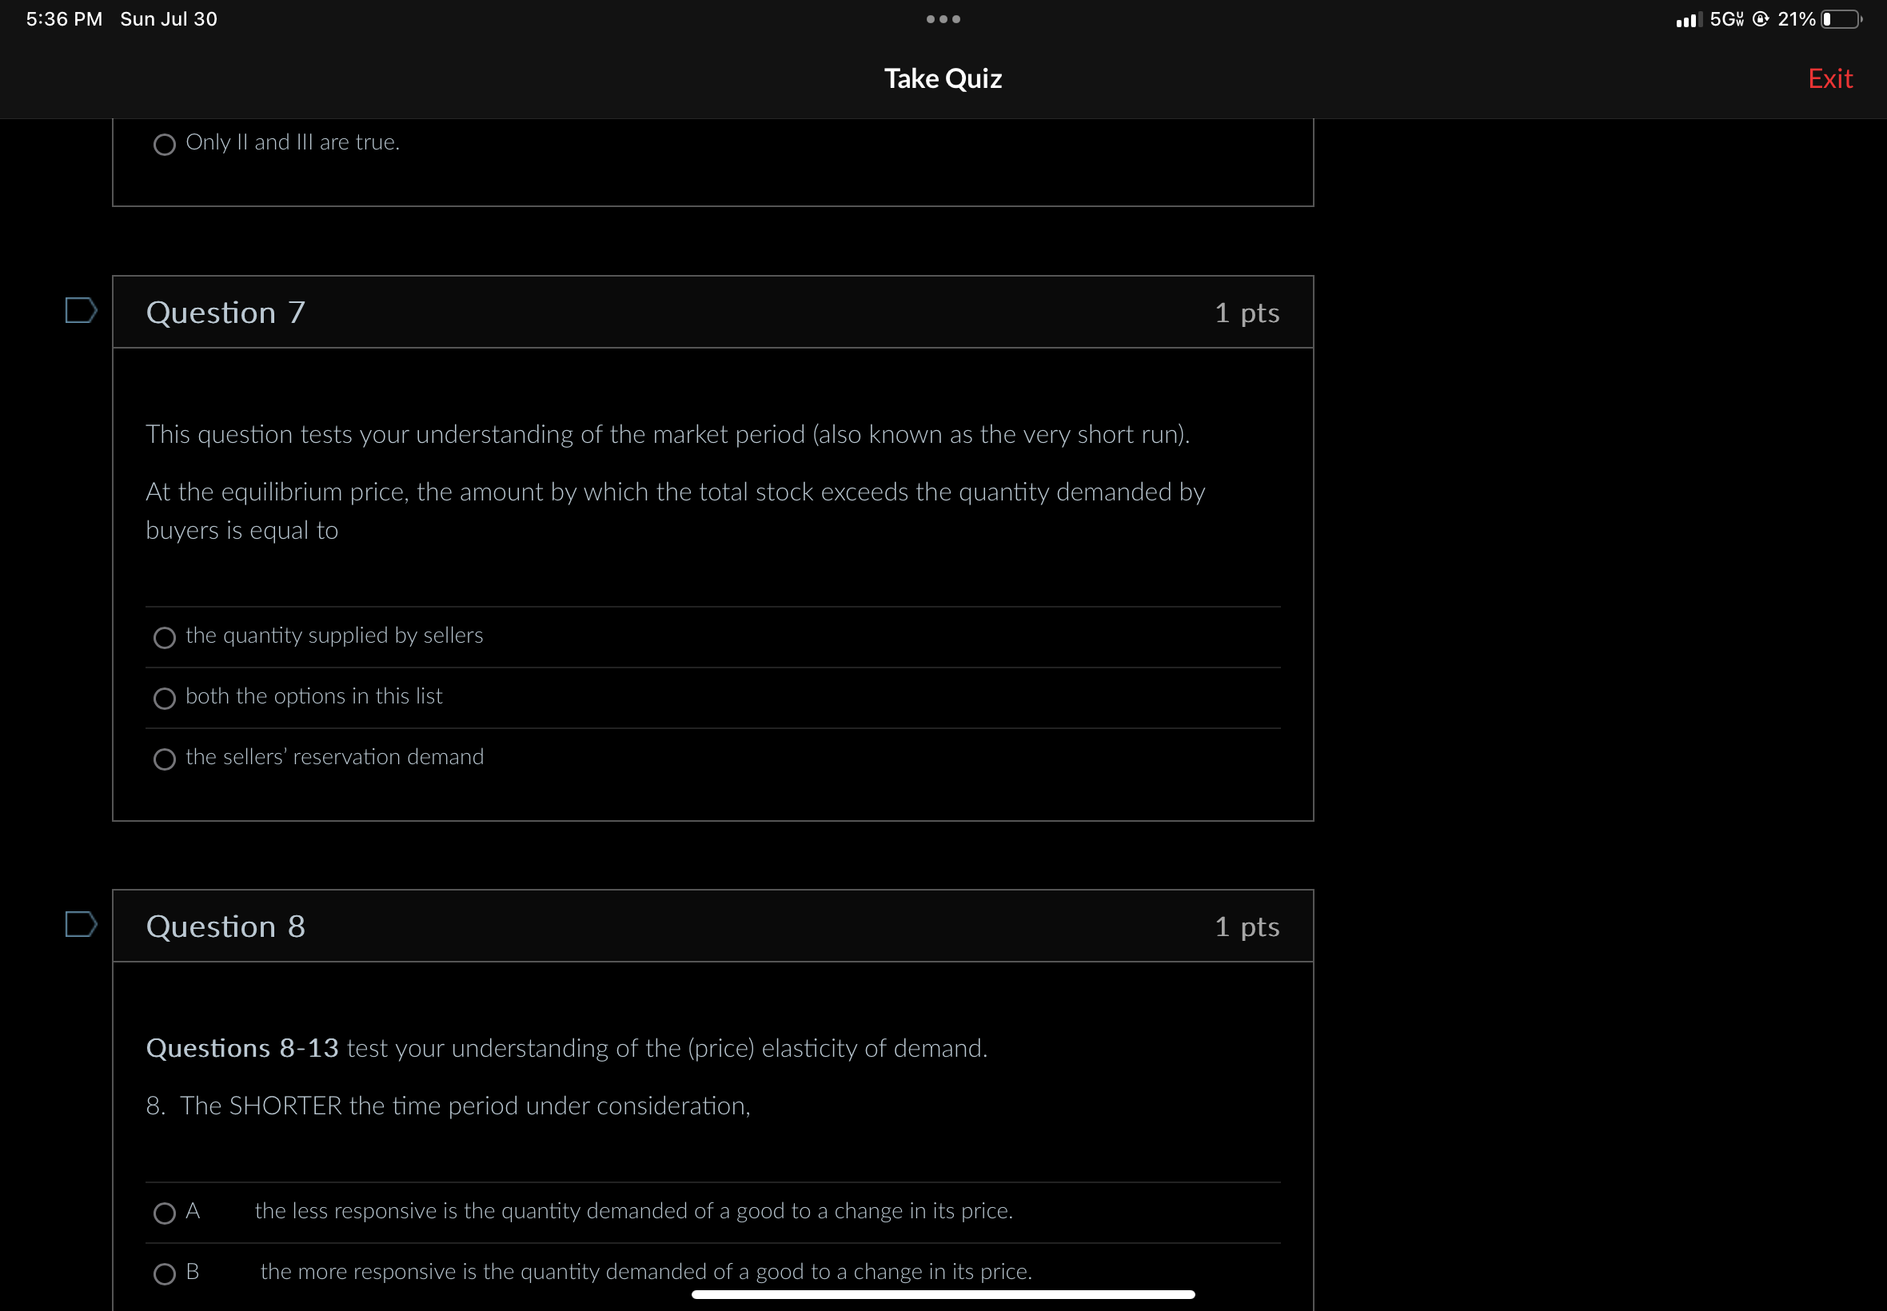Choose "both the options in this list"
1887x1311 pixels.
(x=164, y=698)
